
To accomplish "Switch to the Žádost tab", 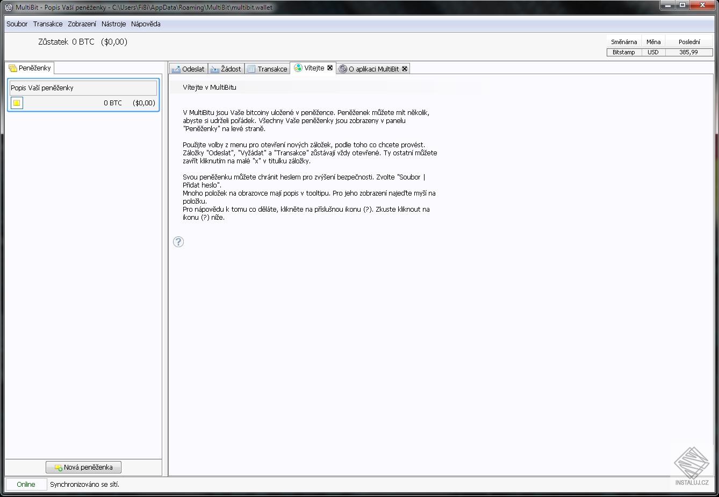I will (x=226, y=69).
